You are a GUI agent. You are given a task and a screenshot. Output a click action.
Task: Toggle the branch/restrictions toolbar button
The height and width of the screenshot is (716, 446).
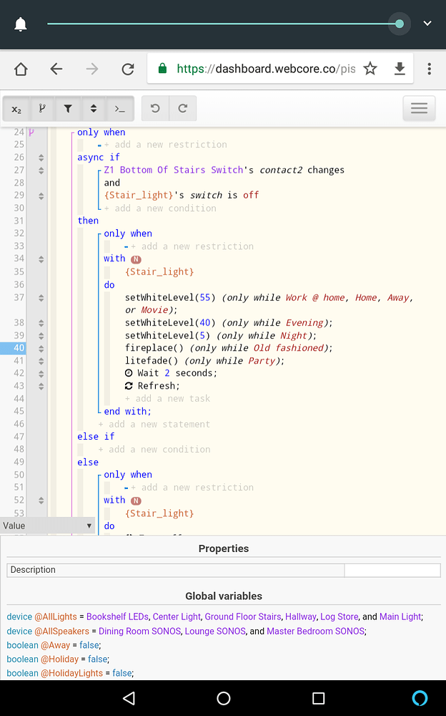(x=42, y=109)
